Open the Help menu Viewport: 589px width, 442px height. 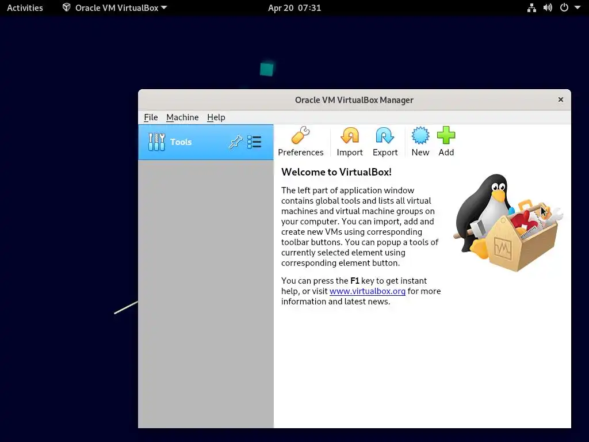[x=216, y=117]
